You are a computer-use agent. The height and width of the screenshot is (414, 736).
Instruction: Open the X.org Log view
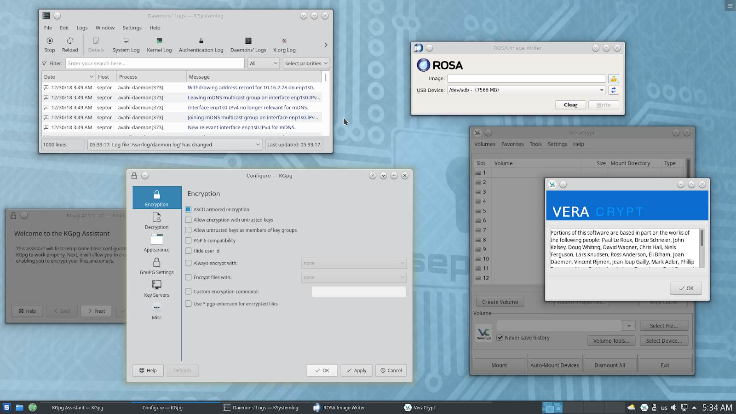284,45
